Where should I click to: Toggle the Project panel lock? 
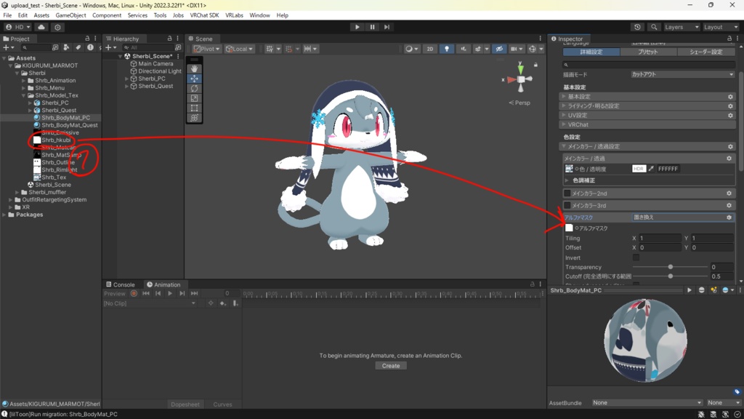[87, 39]
